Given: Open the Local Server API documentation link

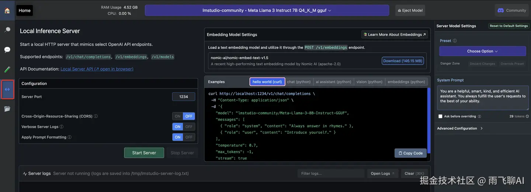Looking at the screenshot, I should click(97, 69).
